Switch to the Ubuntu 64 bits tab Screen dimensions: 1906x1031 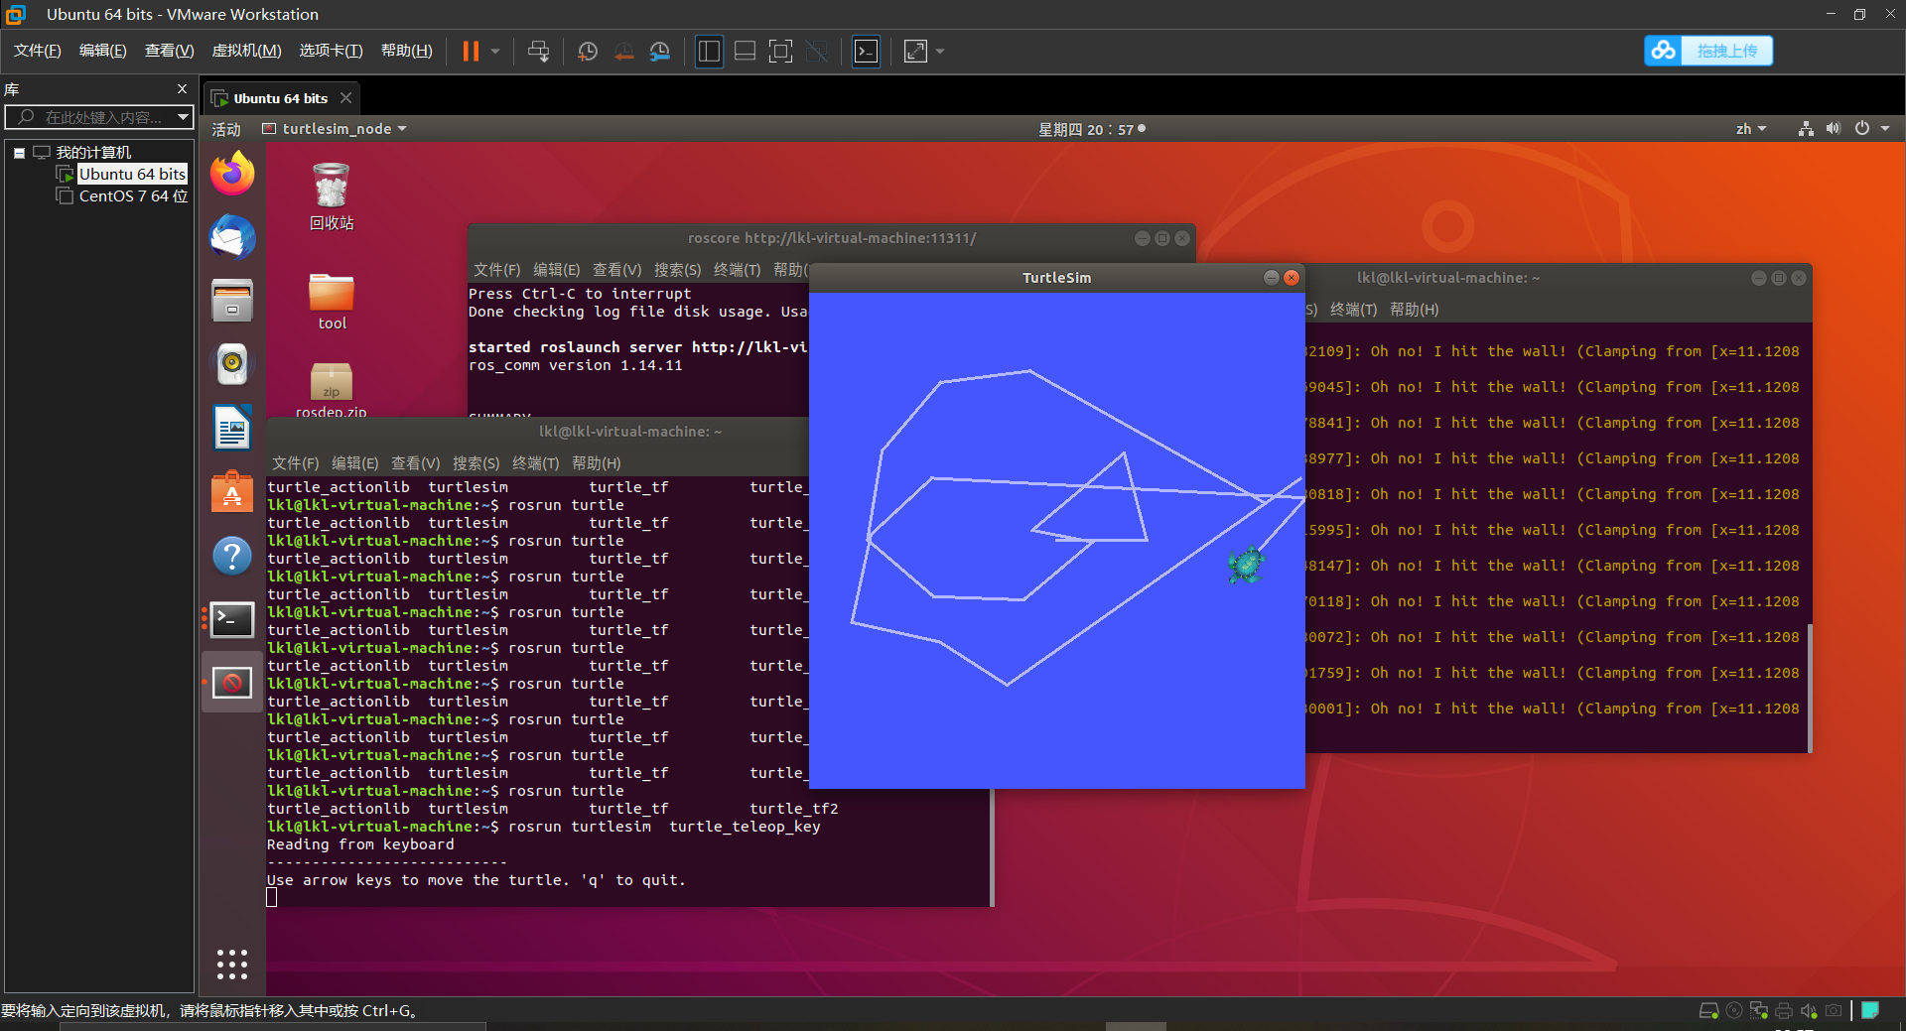280,98
